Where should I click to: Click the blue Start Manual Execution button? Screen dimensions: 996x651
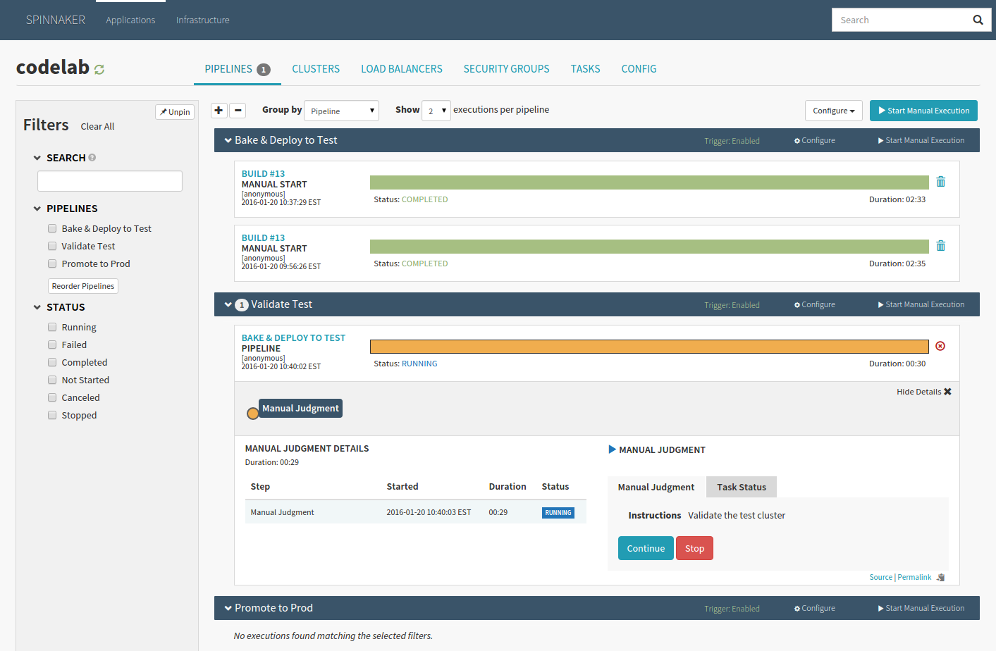[x=923, y=111]
